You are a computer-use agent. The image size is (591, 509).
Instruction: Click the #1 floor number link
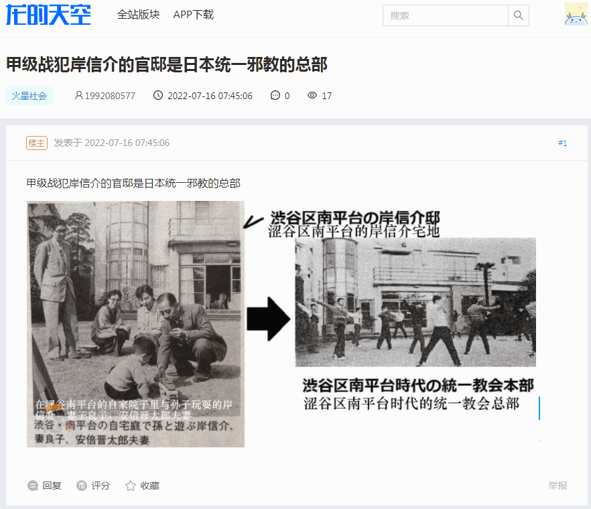click(x=562, y=143)
